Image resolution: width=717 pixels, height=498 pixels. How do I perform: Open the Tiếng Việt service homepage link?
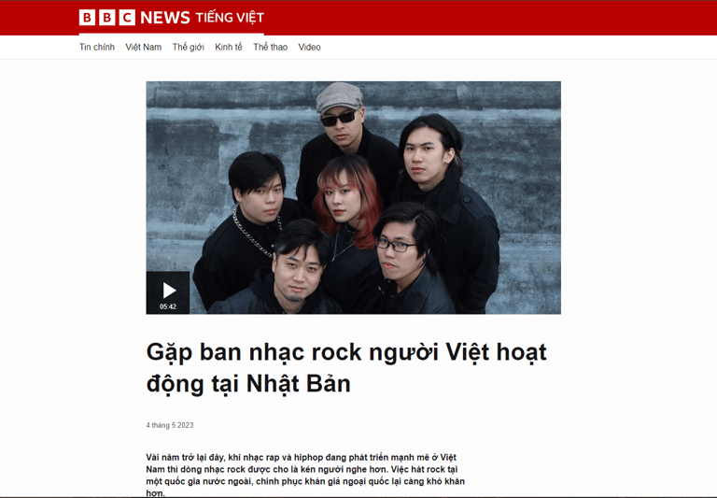(x=230, y=18)
